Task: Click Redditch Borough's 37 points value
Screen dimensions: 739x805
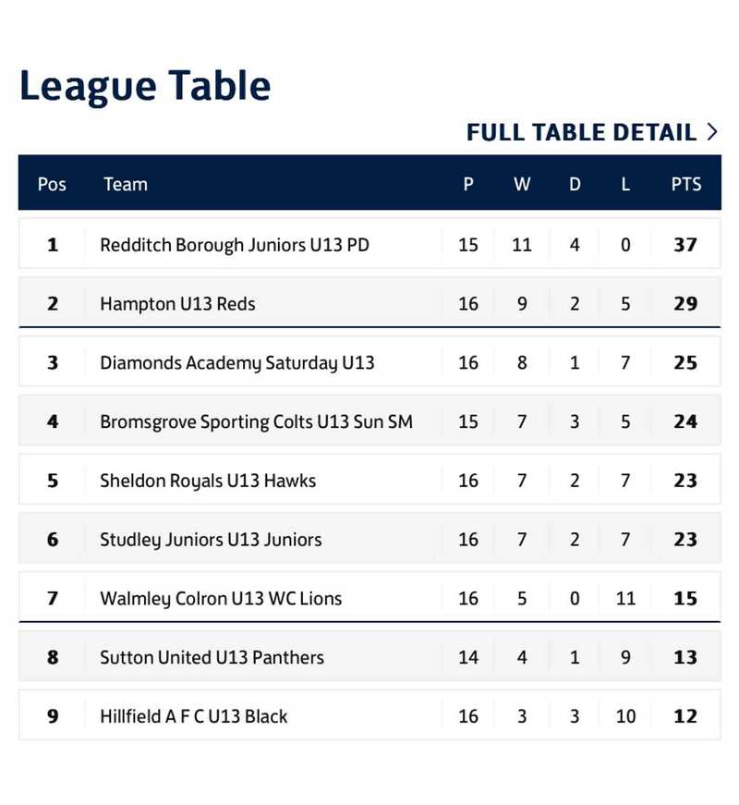Action: tap(685, 245)
